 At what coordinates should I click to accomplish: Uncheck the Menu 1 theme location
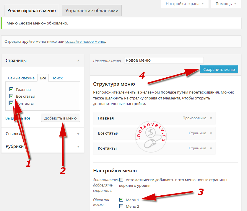121,200
